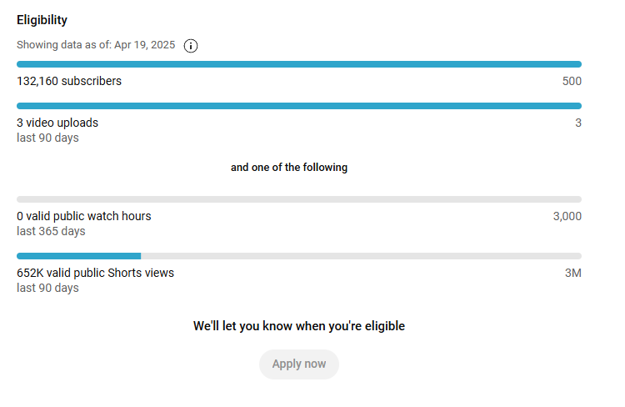Viewport: 625px width, 407px height.
Task: Click 'and one of the following' text
Action: click(289, 167)
